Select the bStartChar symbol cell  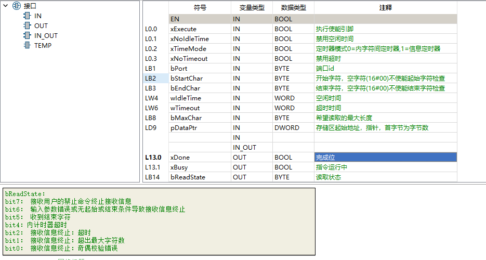click(x=200, y=79)
